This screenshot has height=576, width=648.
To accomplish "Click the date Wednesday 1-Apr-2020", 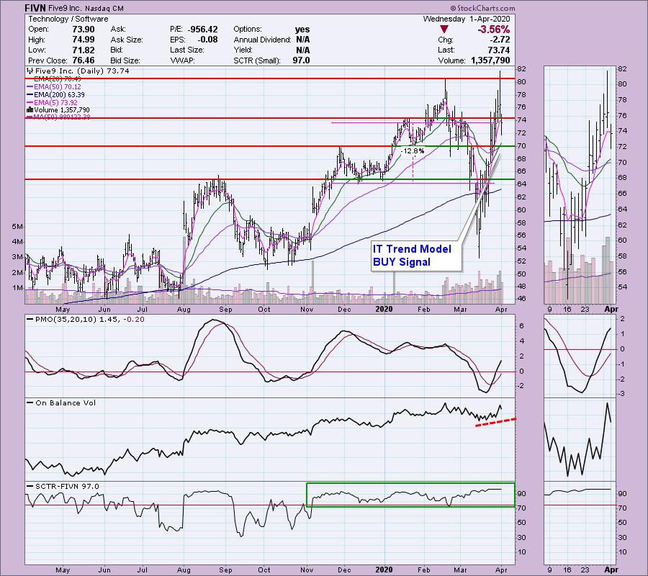I will tap(466, 19).
